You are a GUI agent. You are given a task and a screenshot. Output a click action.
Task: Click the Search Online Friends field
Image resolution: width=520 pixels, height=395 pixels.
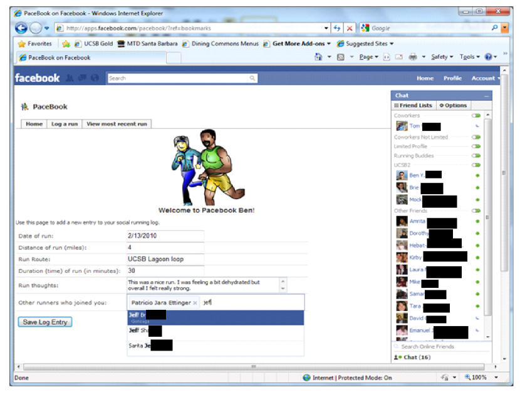click(x=441, y=347)
